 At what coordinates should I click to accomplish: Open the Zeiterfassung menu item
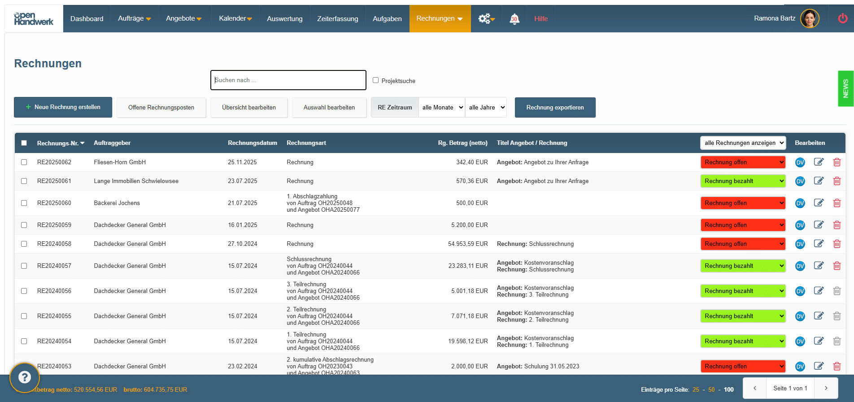pos(337,19)
